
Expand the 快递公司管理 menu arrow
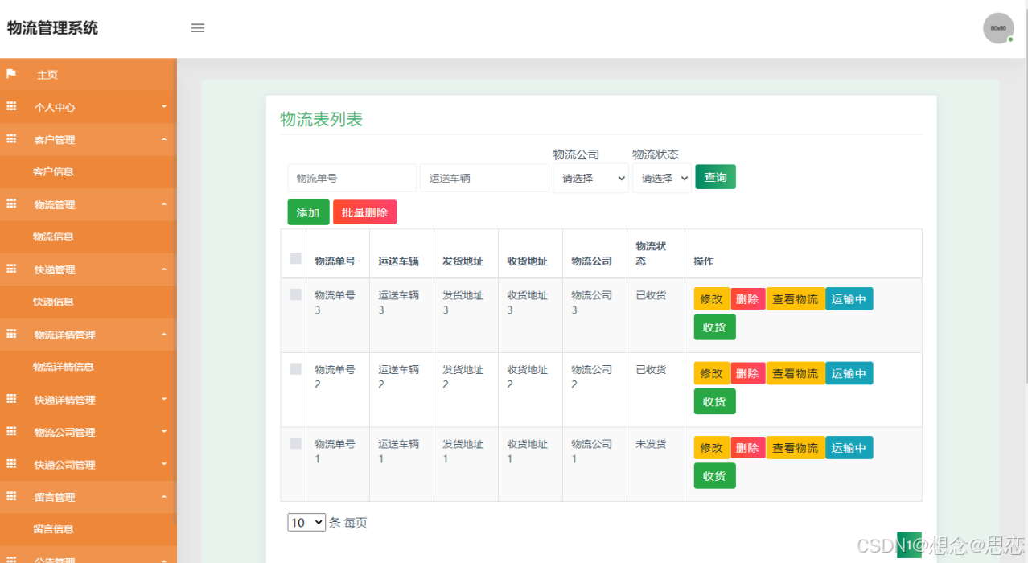pyautogui.click(x=164, y=464)
